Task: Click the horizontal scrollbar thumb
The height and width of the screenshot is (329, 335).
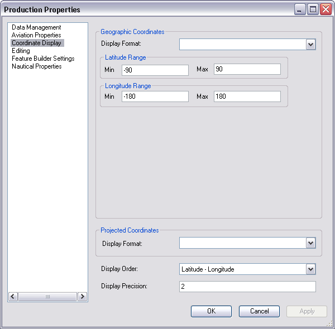Action: point(47,297)
